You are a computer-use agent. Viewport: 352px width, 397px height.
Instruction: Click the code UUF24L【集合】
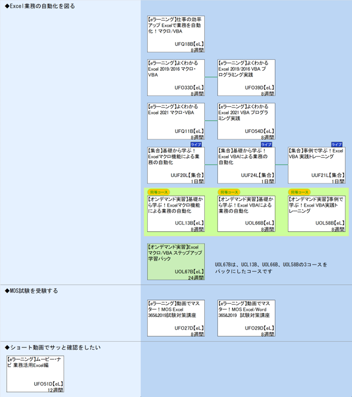[x=258, y=175]
